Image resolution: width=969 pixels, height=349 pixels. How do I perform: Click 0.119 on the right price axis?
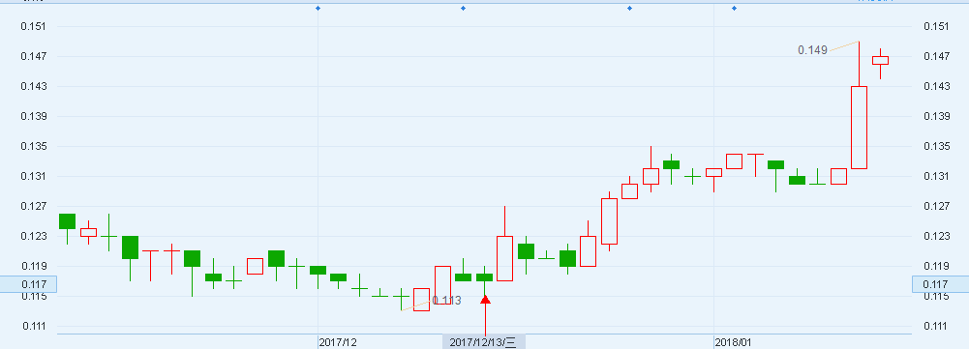coord(936,266)
